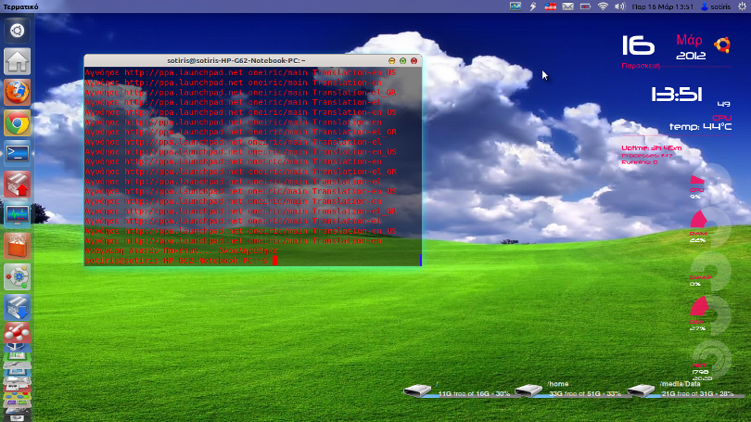Open the Home folder from the launcher
751x422 pixels.
(18, 61)
